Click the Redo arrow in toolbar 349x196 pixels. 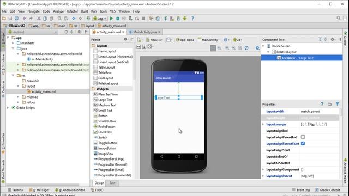(x=31, y=19)
